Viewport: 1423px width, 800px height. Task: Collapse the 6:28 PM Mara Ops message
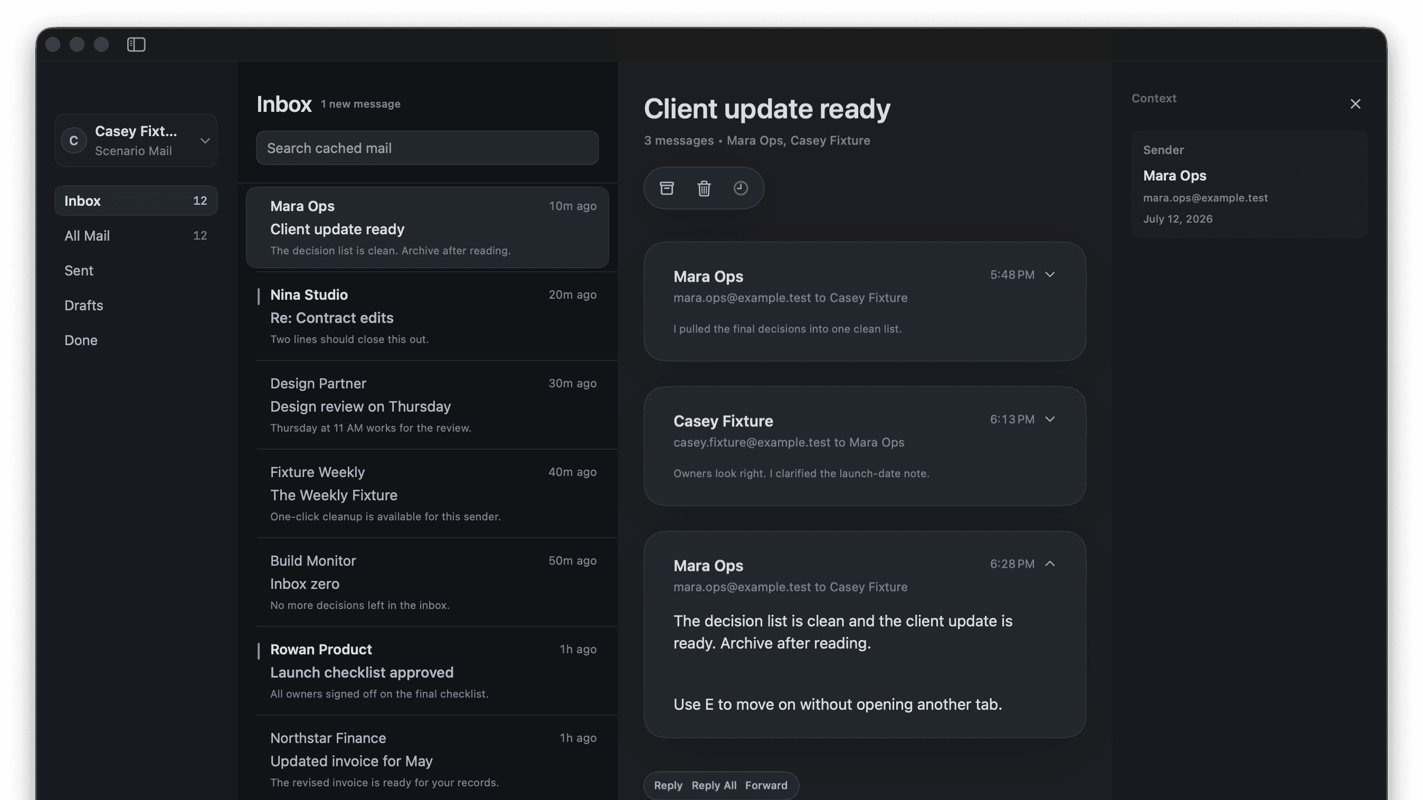click(1050, 564)
